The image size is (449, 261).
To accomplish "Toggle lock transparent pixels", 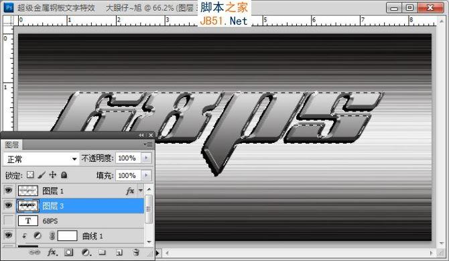I will [30, 174].
